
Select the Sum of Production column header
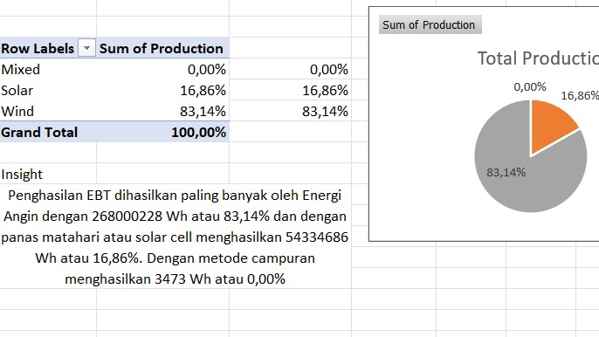click(162, 48)
